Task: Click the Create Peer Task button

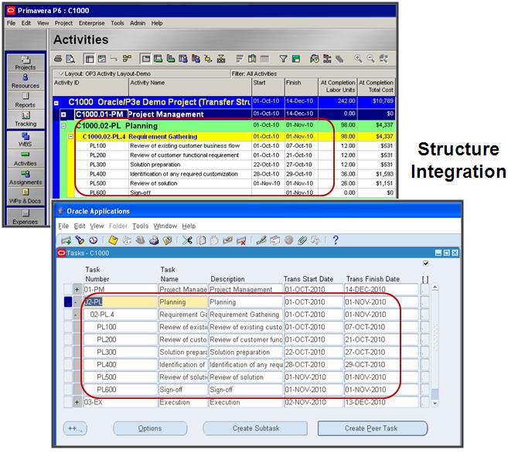Action: click(373, 428)
